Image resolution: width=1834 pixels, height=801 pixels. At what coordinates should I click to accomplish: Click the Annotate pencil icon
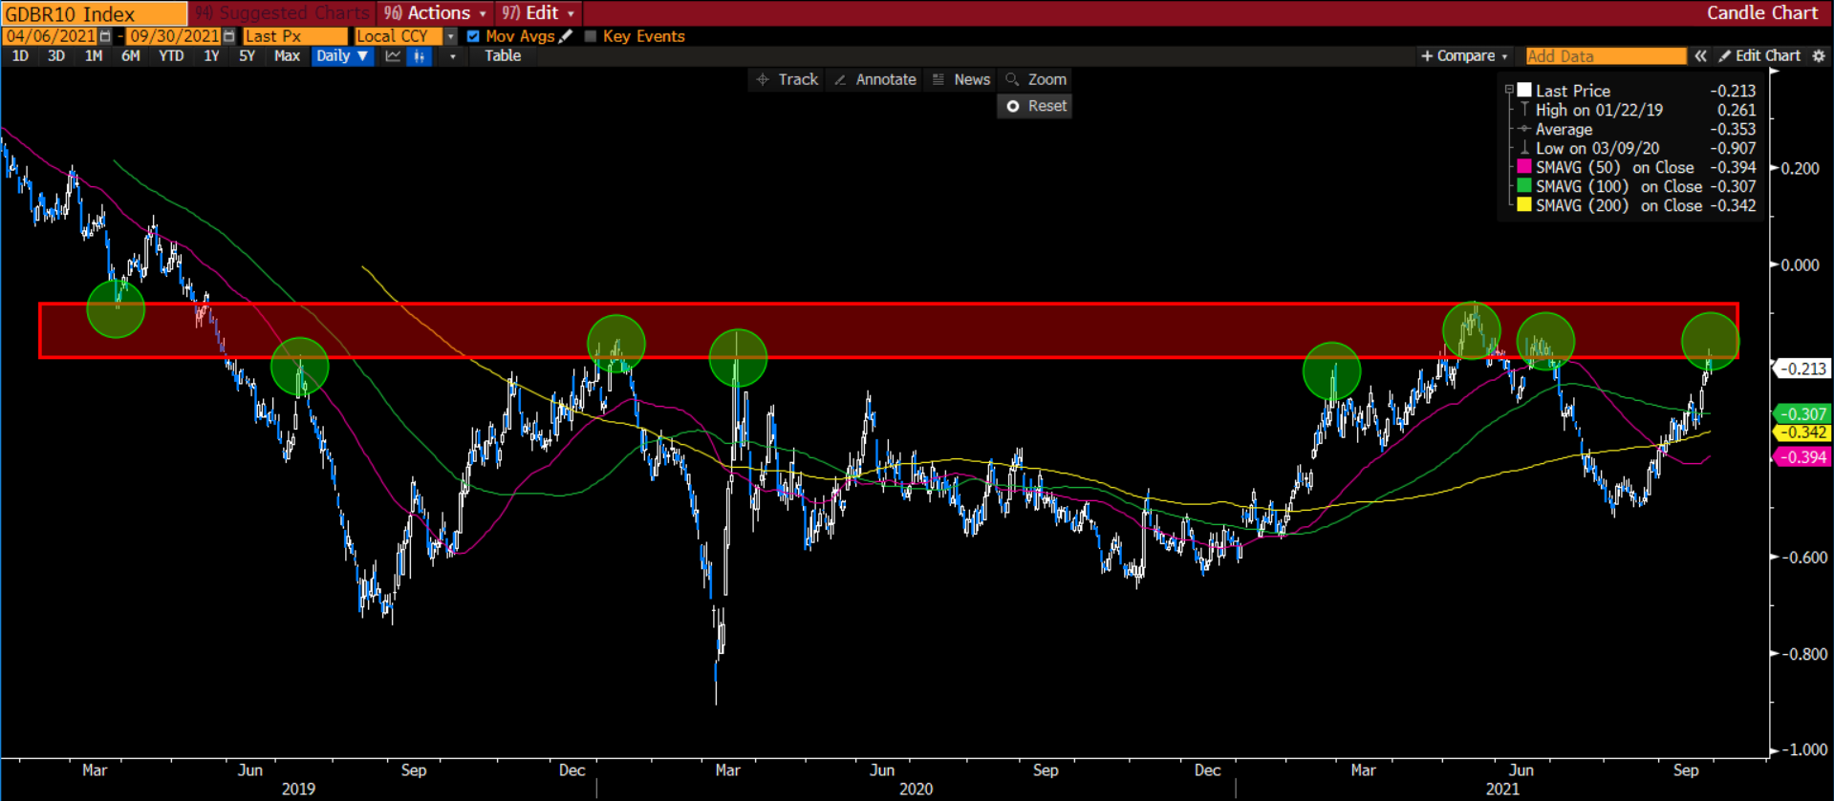tap(840, 80)
